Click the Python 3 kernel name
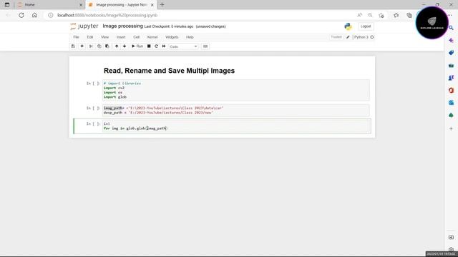458x257 pixels. tap(361, 37)
